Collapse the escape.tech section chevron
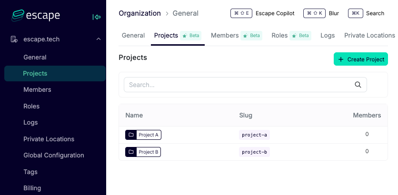 pos(99,39)
